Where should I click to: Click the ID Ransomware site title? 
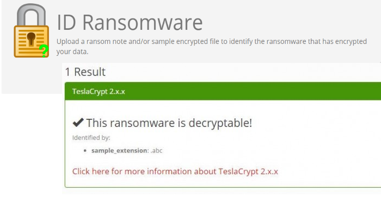[130, 22]
